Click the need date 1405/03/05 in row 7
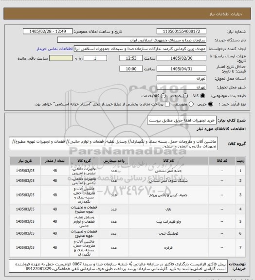The height and width of the screenshot is (280, 255). coord(25,248)
